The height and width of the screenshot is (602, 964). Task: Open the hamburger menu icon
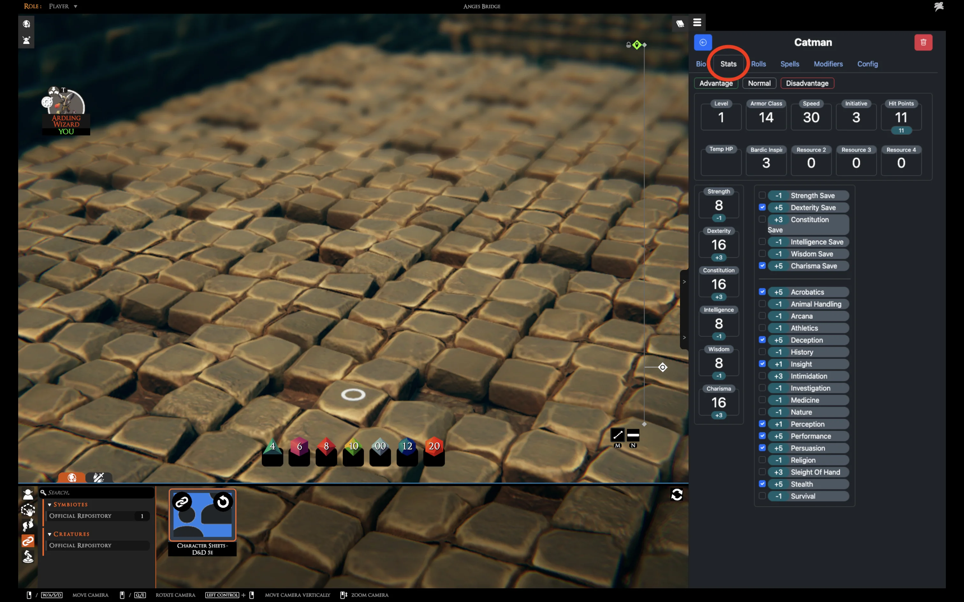click(697, 23)
